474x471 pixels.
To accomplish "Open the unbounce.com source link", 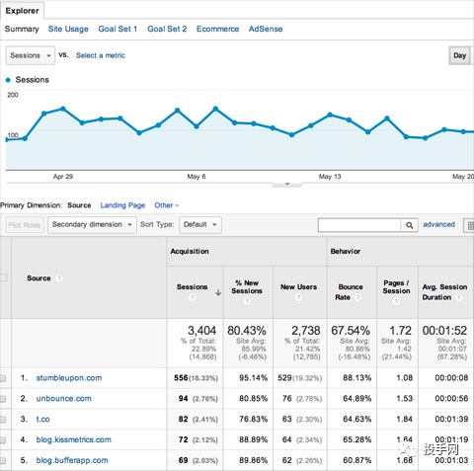I will tap(64, 399).
